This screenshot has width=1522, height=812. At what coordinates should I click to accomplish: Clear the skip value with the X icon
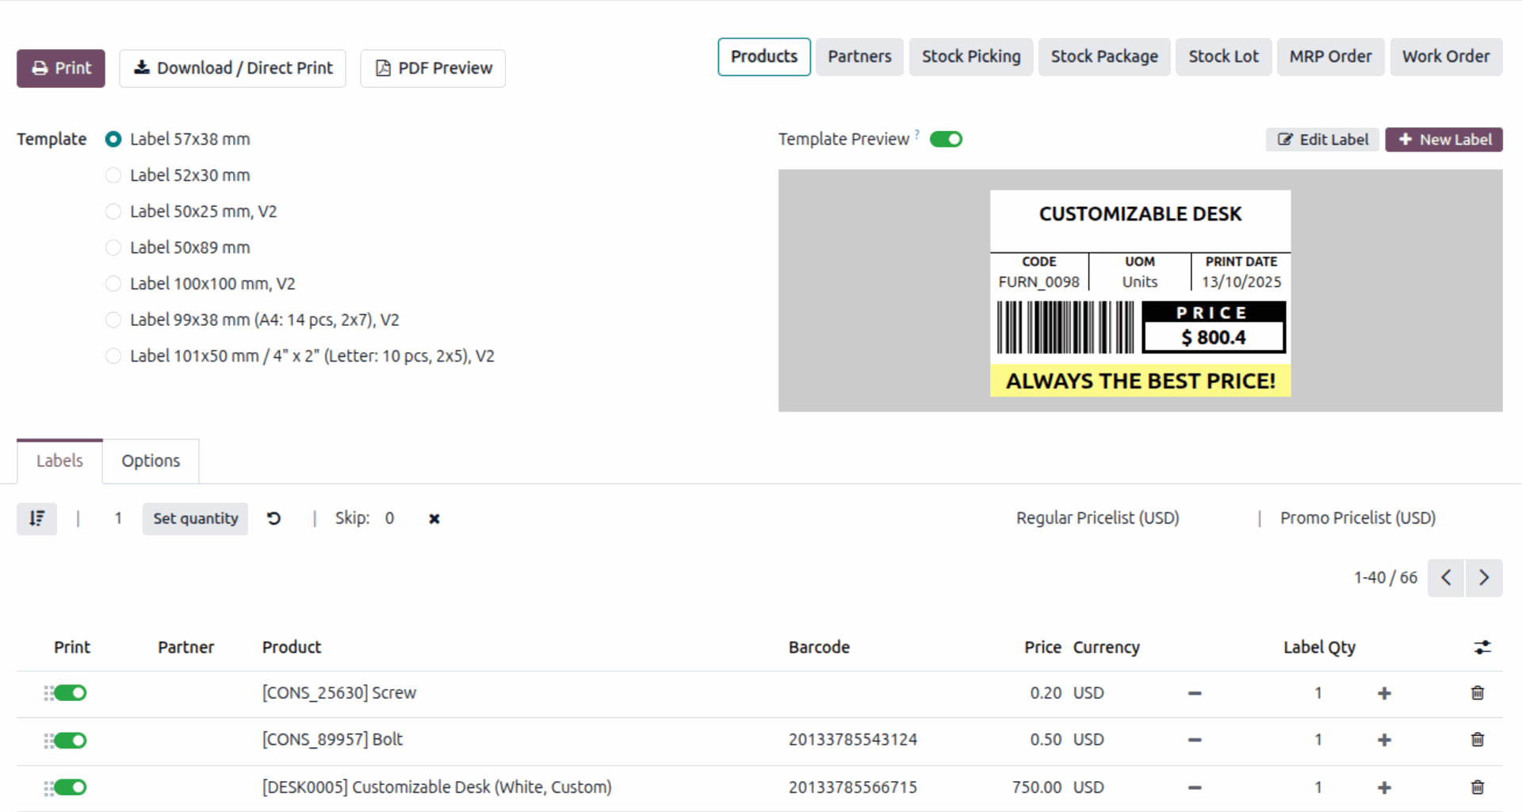pos(434,519)
